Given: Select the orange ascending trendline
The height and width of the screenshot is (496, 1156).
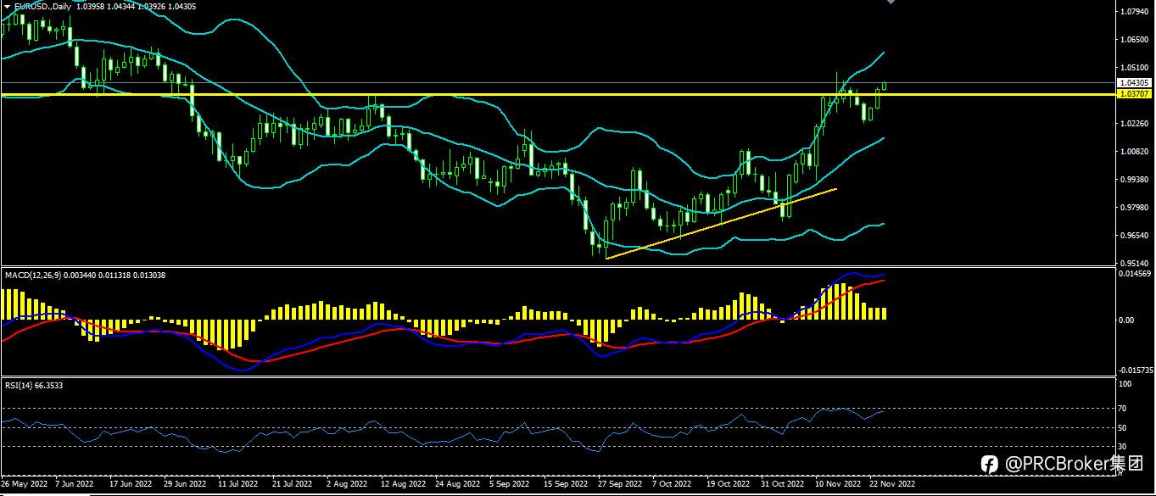Looking at the screenshot, I should click(722, 223).
